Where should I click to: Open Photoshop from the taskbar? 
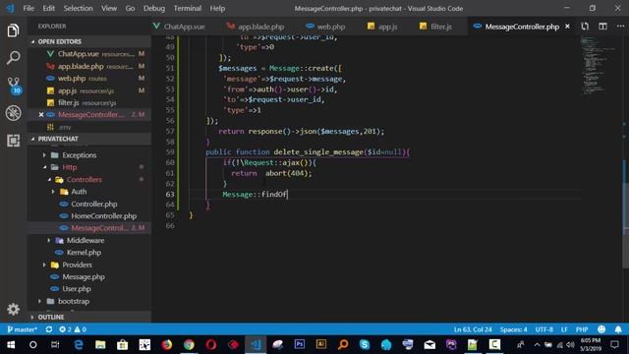(299, 345)
